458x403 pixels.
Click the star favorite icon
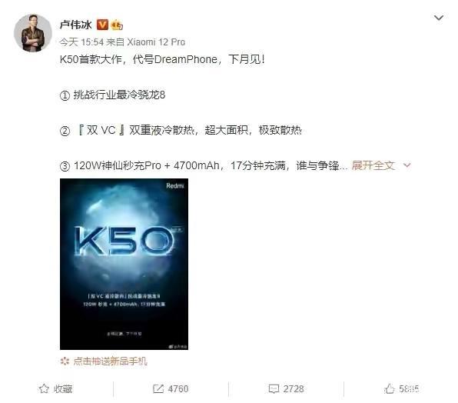[x=44, y=388]
